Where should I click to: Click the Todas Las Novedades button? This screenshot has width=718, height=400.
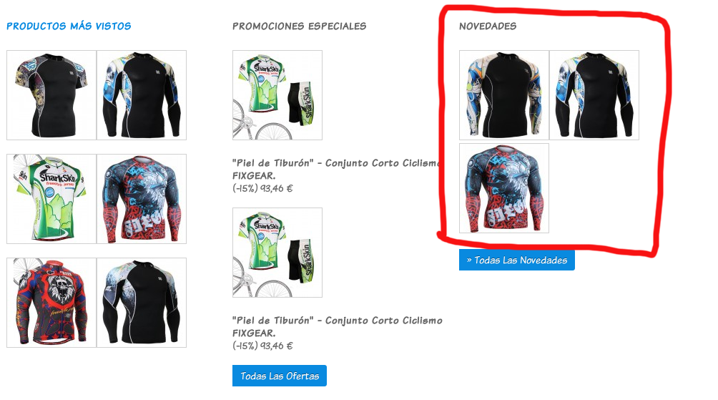coord(517,260)
